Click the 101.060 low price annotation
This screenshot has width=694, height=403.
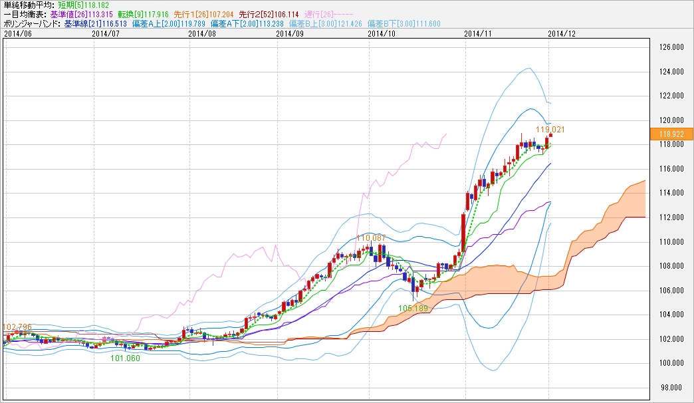pyautogui.click(x=125, y=358)
